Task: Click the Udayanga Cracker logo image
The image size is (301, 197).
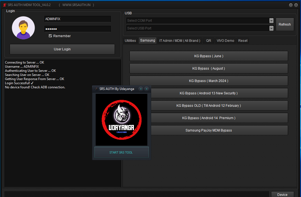Action: 121,119
